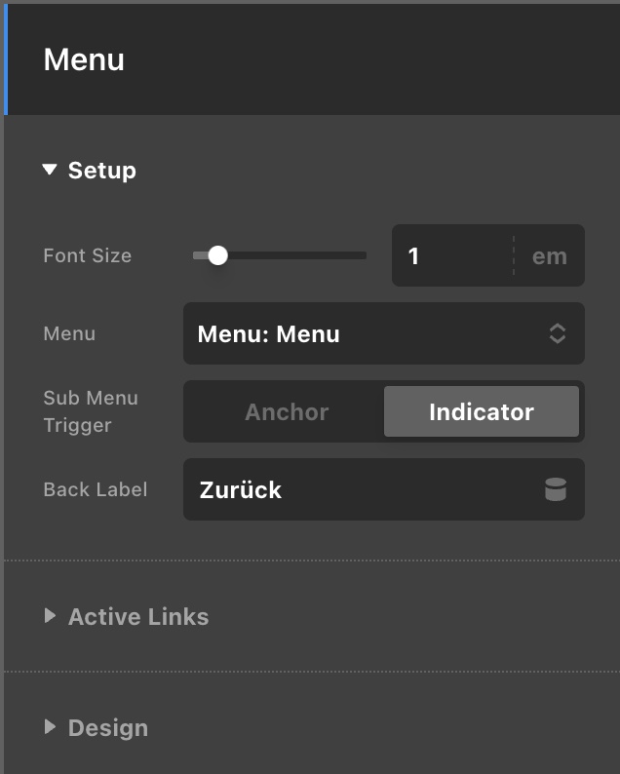
Task: Collapse Setup using its triangle arrow
Action: pos(50,171)
